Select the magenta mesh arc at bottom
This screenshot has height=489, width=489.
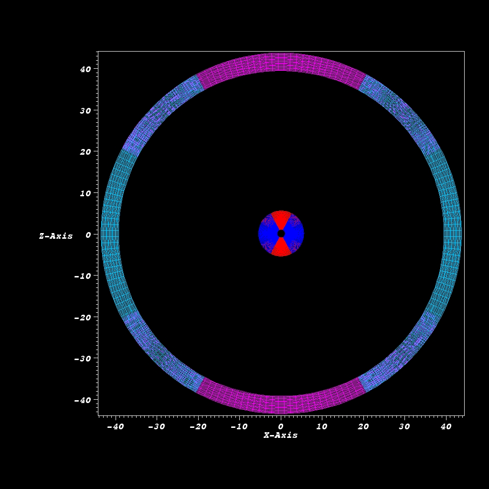coord(281,404)
